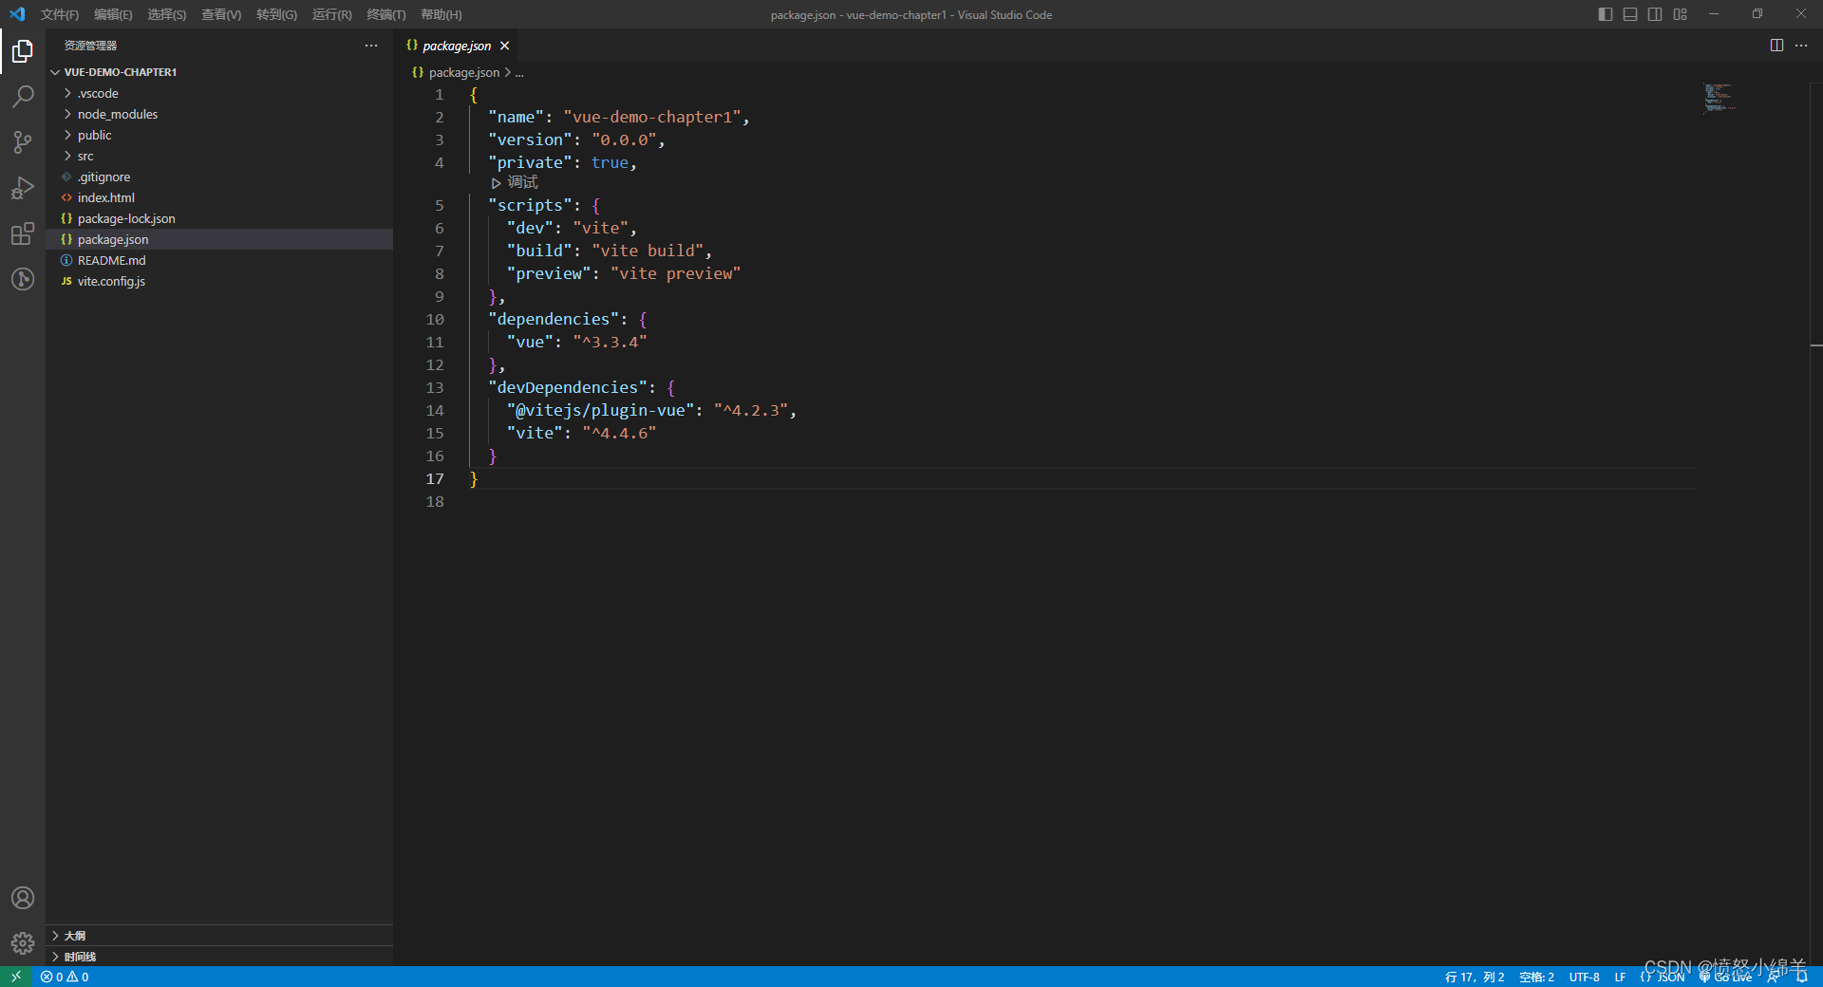
Task: Select package.json in explorer tree
Action: [x=219, y=239]
